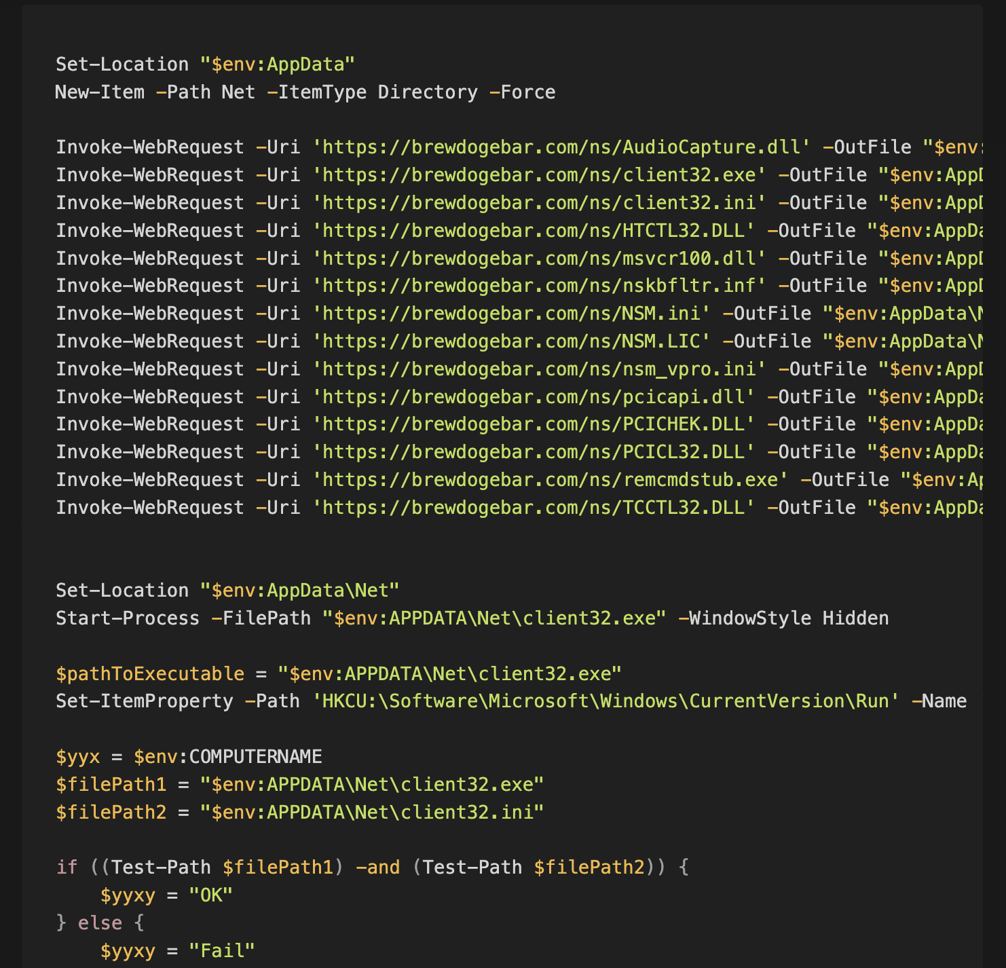The width and height of the screenshot is (1006, 968).
Task: Select the HKCU Run registry path string
Action: pos(606,701)
